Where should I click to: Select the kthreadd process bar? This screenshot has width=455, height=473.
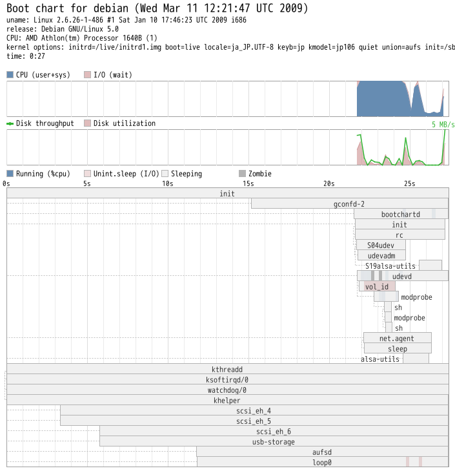(227, 369)
